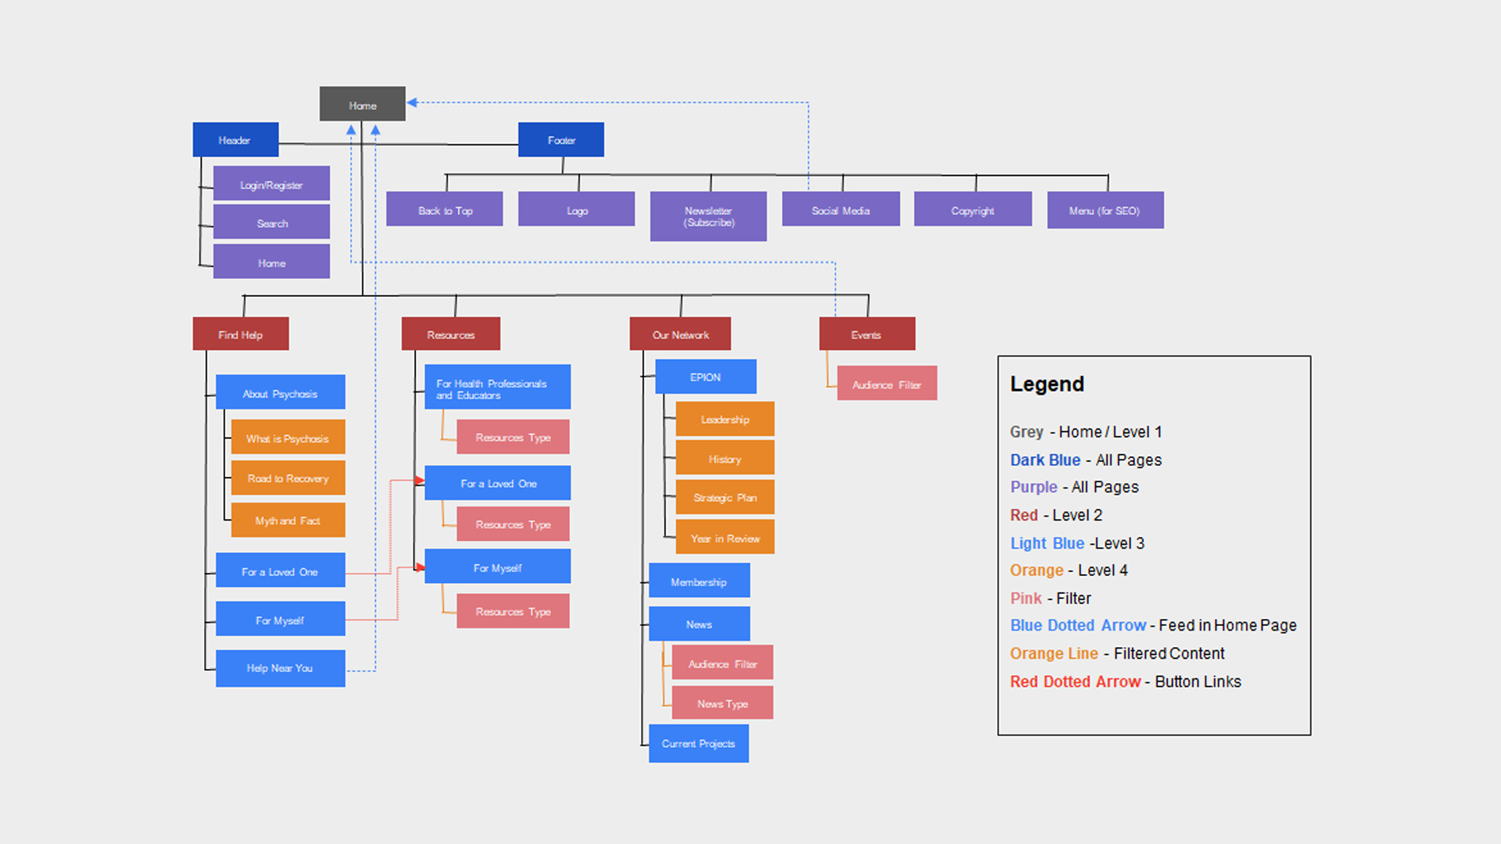Click Resources Type under Resources' For Myself
The height and width of the screenshot is (844, 1501).
tap(513, 611)
